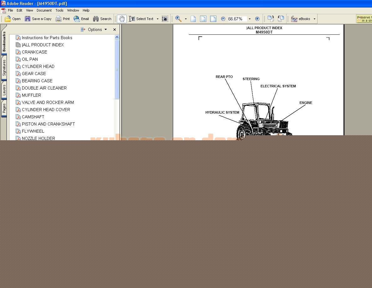Open the BEARING CASE bookmark
This screenshot has width=372, height=288.
tap(37, 81)
